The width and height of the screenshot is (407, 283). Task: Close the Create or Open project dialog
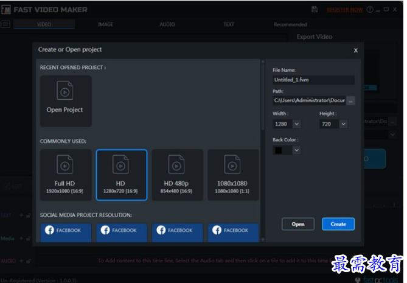(x=356, y=51)
